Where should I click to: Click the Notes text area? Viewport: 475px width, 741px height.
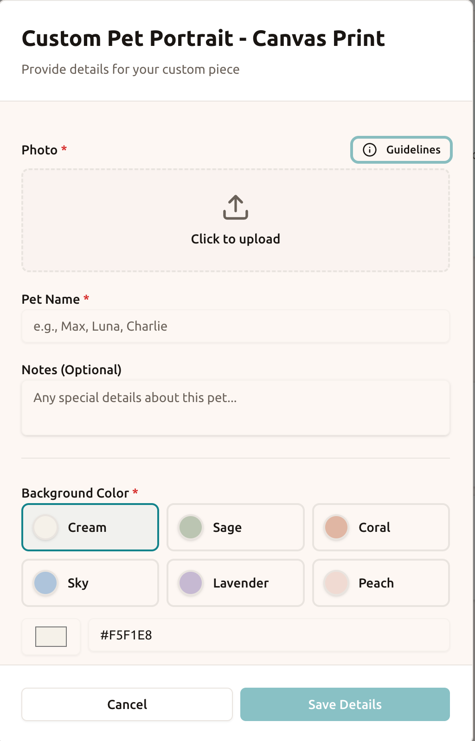[x=235, y=407]
